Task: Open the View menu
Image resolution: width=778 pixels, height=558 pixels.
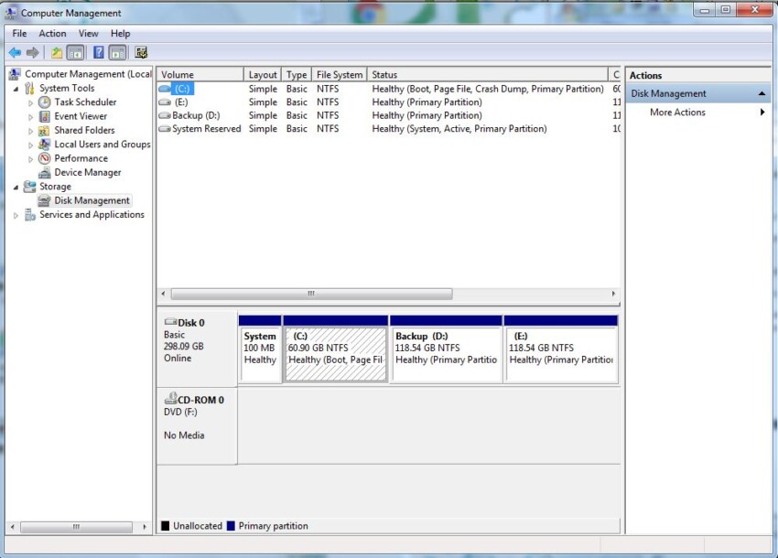Action: tap(88, 33)
